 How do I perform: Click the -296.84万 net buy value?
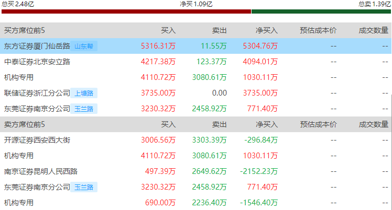click(x=261, y=140)
